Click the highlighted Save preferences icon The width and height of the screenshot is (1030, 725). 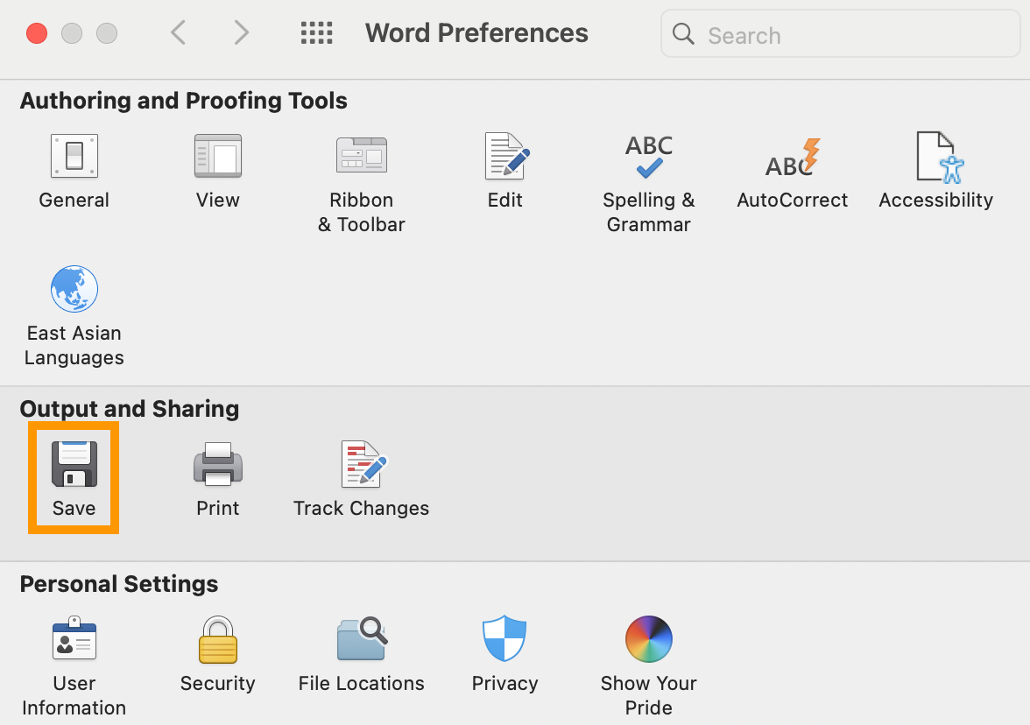74,466
